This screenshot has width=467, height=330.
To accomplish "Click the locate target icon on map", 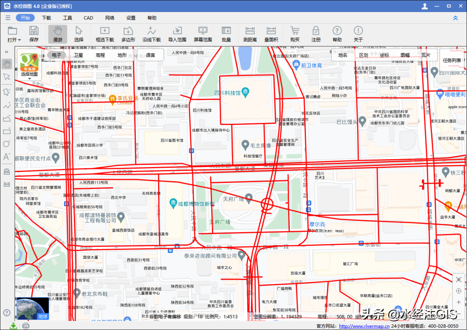I will tap(459, 291).
